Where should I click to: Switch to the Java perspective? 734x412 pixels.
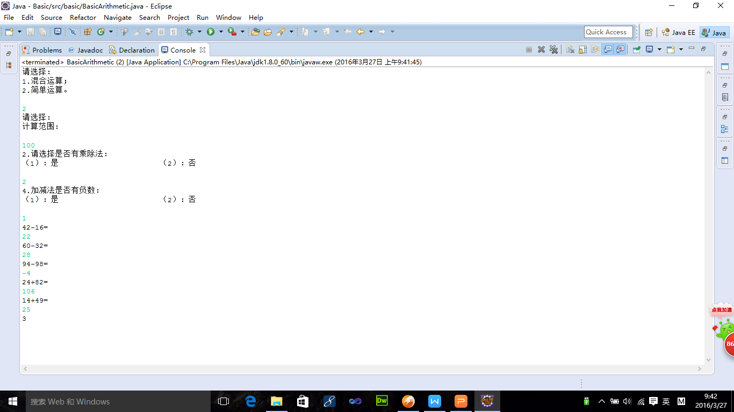point(715,32)
